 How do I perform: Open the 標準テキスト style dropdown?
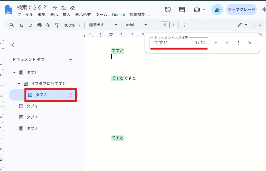click(x=103, y=25)
